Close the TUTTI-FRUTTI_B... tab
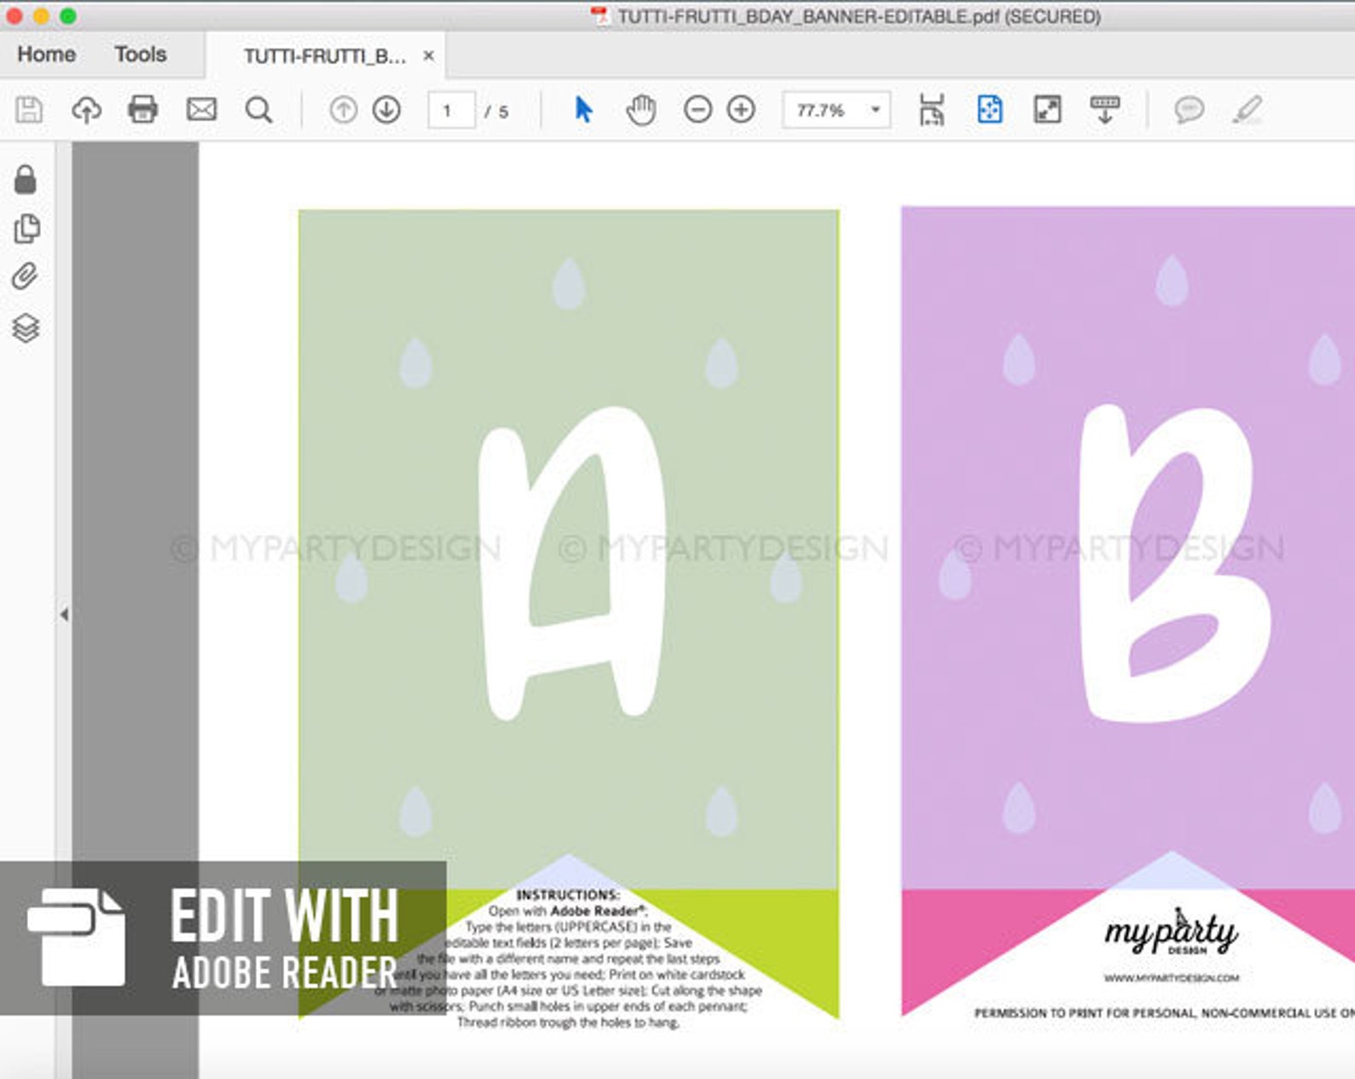1355x1079 pixels. point(428,55)
